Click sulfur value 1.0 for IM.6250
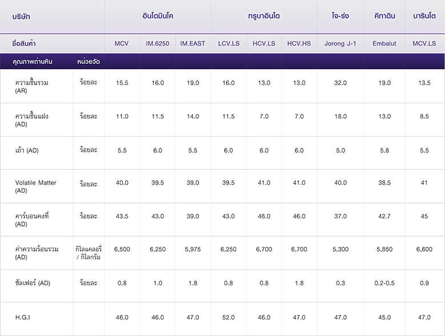 point(158,283)
